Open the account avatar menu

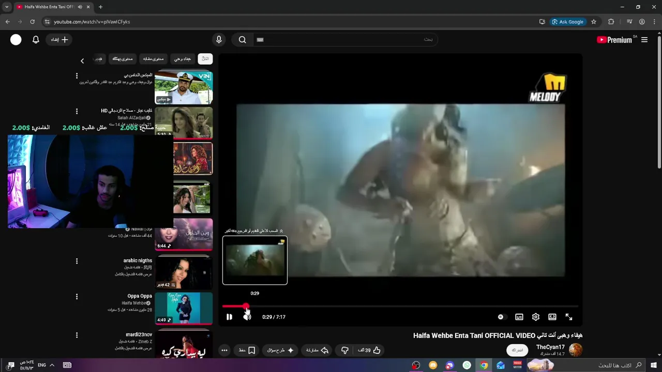[16, 40]
